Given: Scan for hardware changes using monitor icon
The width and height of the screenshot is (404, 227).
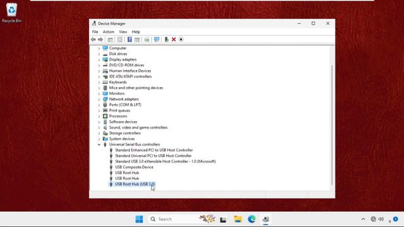Looking at the screenshot, I should [x=157, y=39].
